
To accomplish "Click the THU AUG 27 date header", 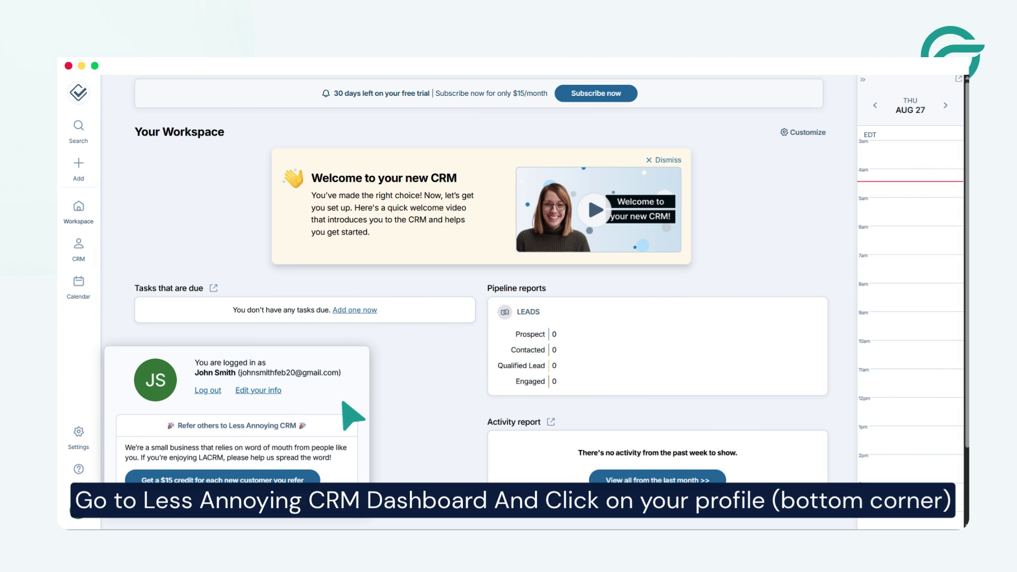I will [910, 105].
